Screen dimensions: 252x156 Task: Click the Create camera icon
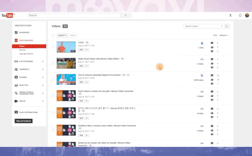click(x=16, y=101)
